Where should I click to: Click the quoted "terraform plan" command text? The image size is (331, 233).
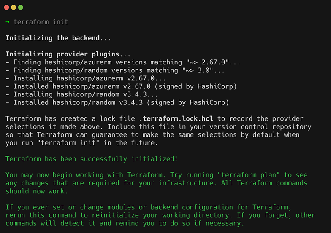pyautogui.click(x=248, y=175)
